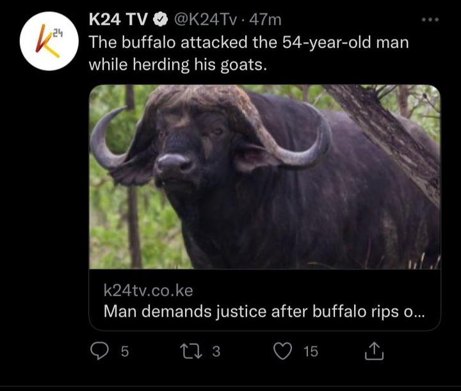461x391 pixels.
Task: Click the like count 15
Action: (x=311, y=351)
